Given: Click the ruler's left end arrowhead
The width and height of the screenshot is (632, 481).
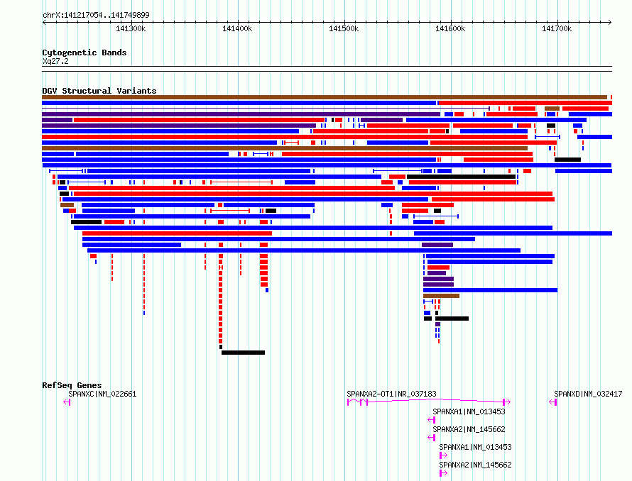Looking at the screenshot, I should click(44, 22).
